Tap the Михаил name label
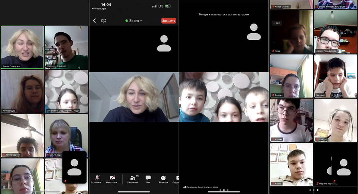Image resolution: width=358 pixels, height=194 pixels. (320, 95)
